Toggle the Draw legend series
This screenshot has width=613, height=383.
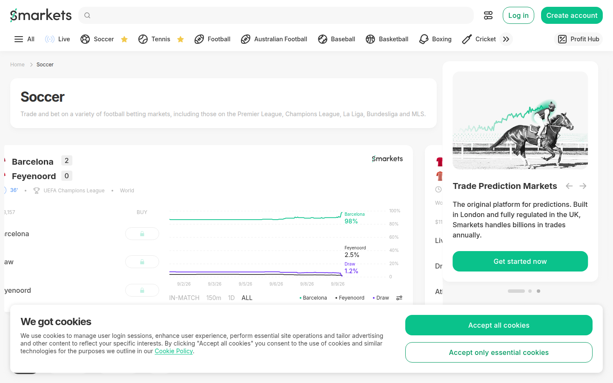381,298
